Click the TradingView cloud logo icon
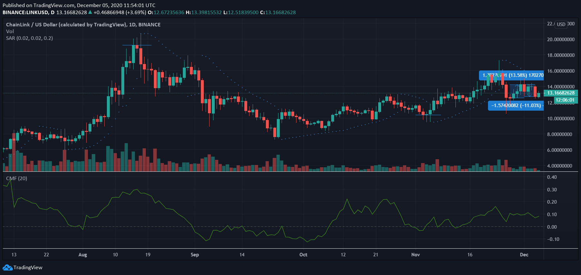The image size is (581, 275). pyautogui.click(x=7, y=267)
